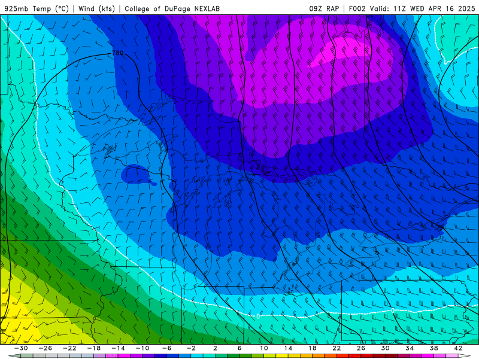
Task: Click the "42" colorbar scale label
Action: (458, 348)
